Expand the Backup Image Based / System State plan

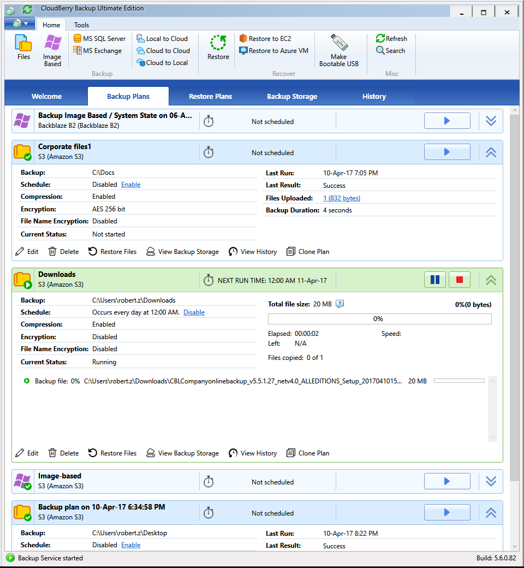point(491,121)
